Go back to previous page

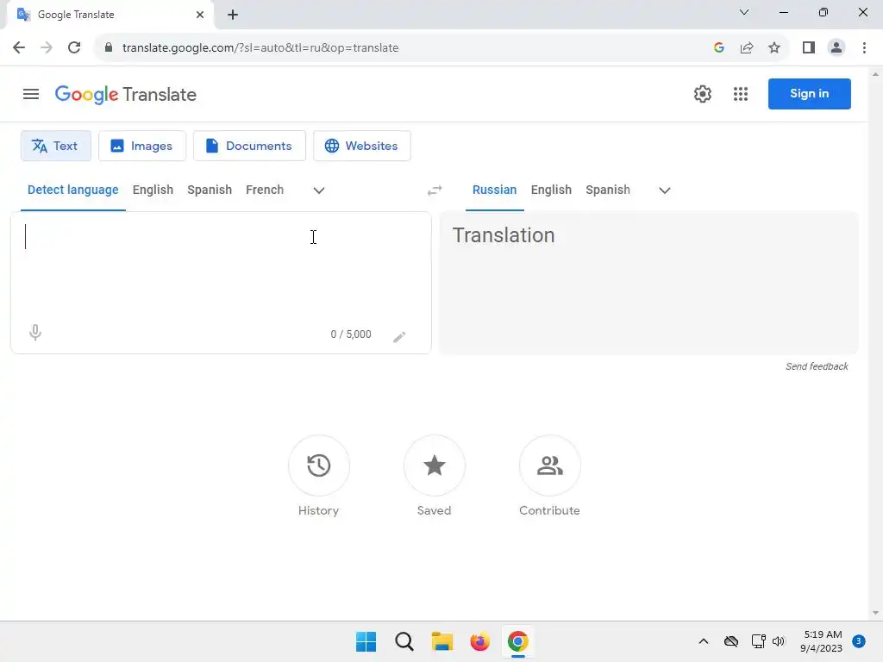click(19, 47)
